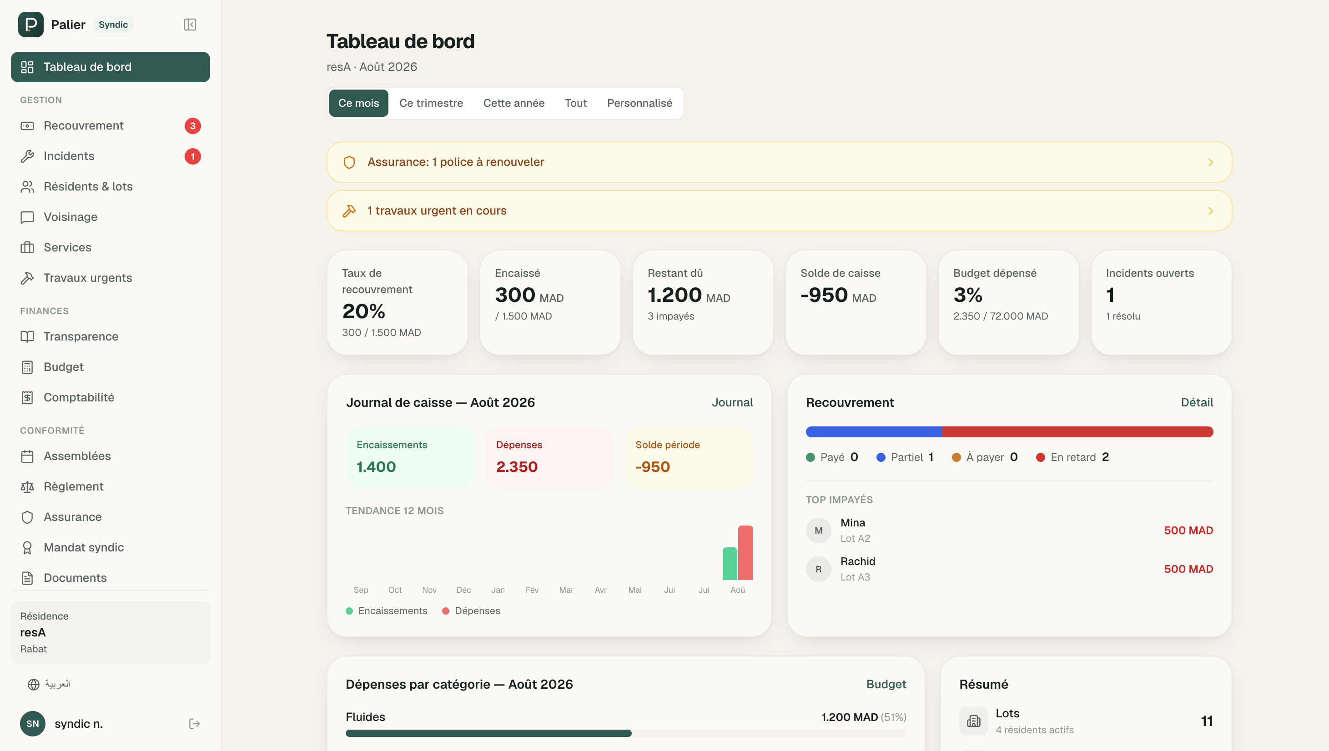Select the Personnalisé period tab
Screen dimensions: 1329x751
[639, 103]
